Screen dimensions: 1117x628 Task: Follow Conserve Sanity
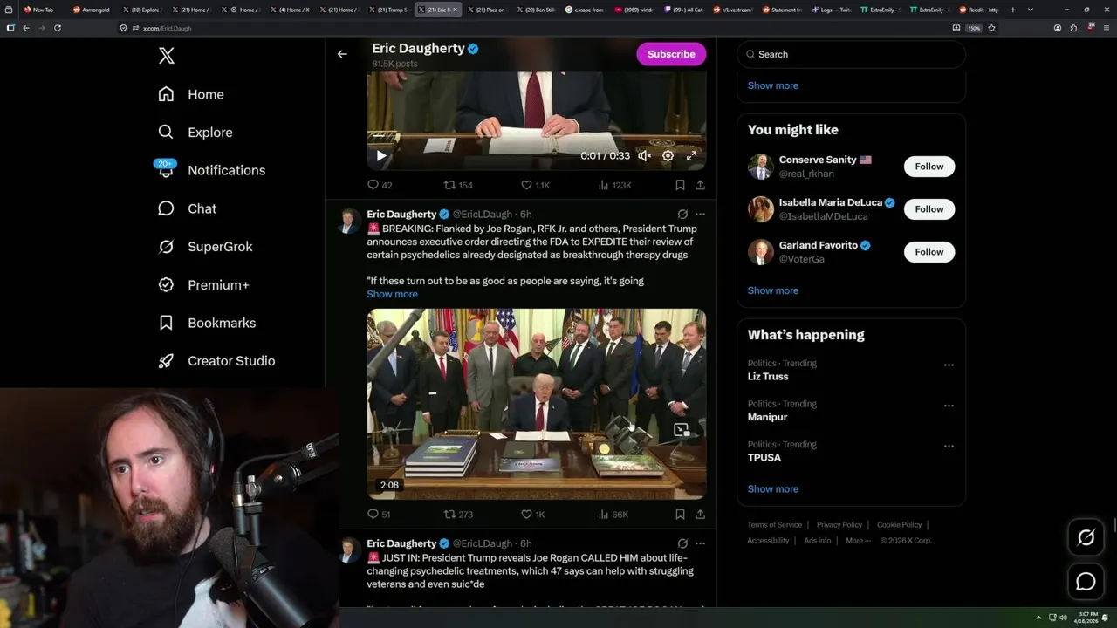point(929,167)
